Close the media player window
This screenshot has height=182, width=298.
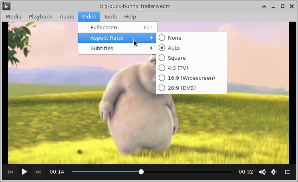tap(292, 6)
